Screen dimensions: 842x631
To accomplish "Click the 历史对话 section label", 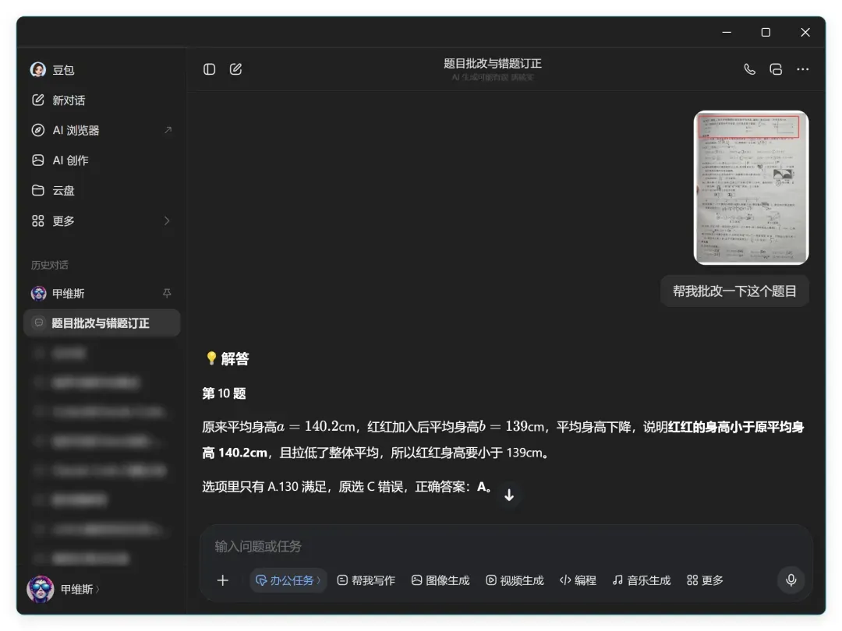I will pos(49,265).
